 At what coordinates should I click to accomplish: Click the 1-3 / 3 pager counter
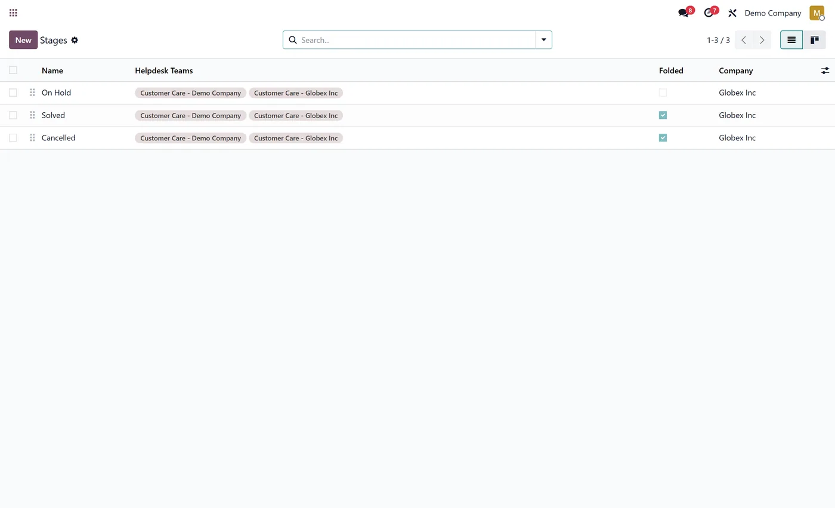(x=718, y=40)
